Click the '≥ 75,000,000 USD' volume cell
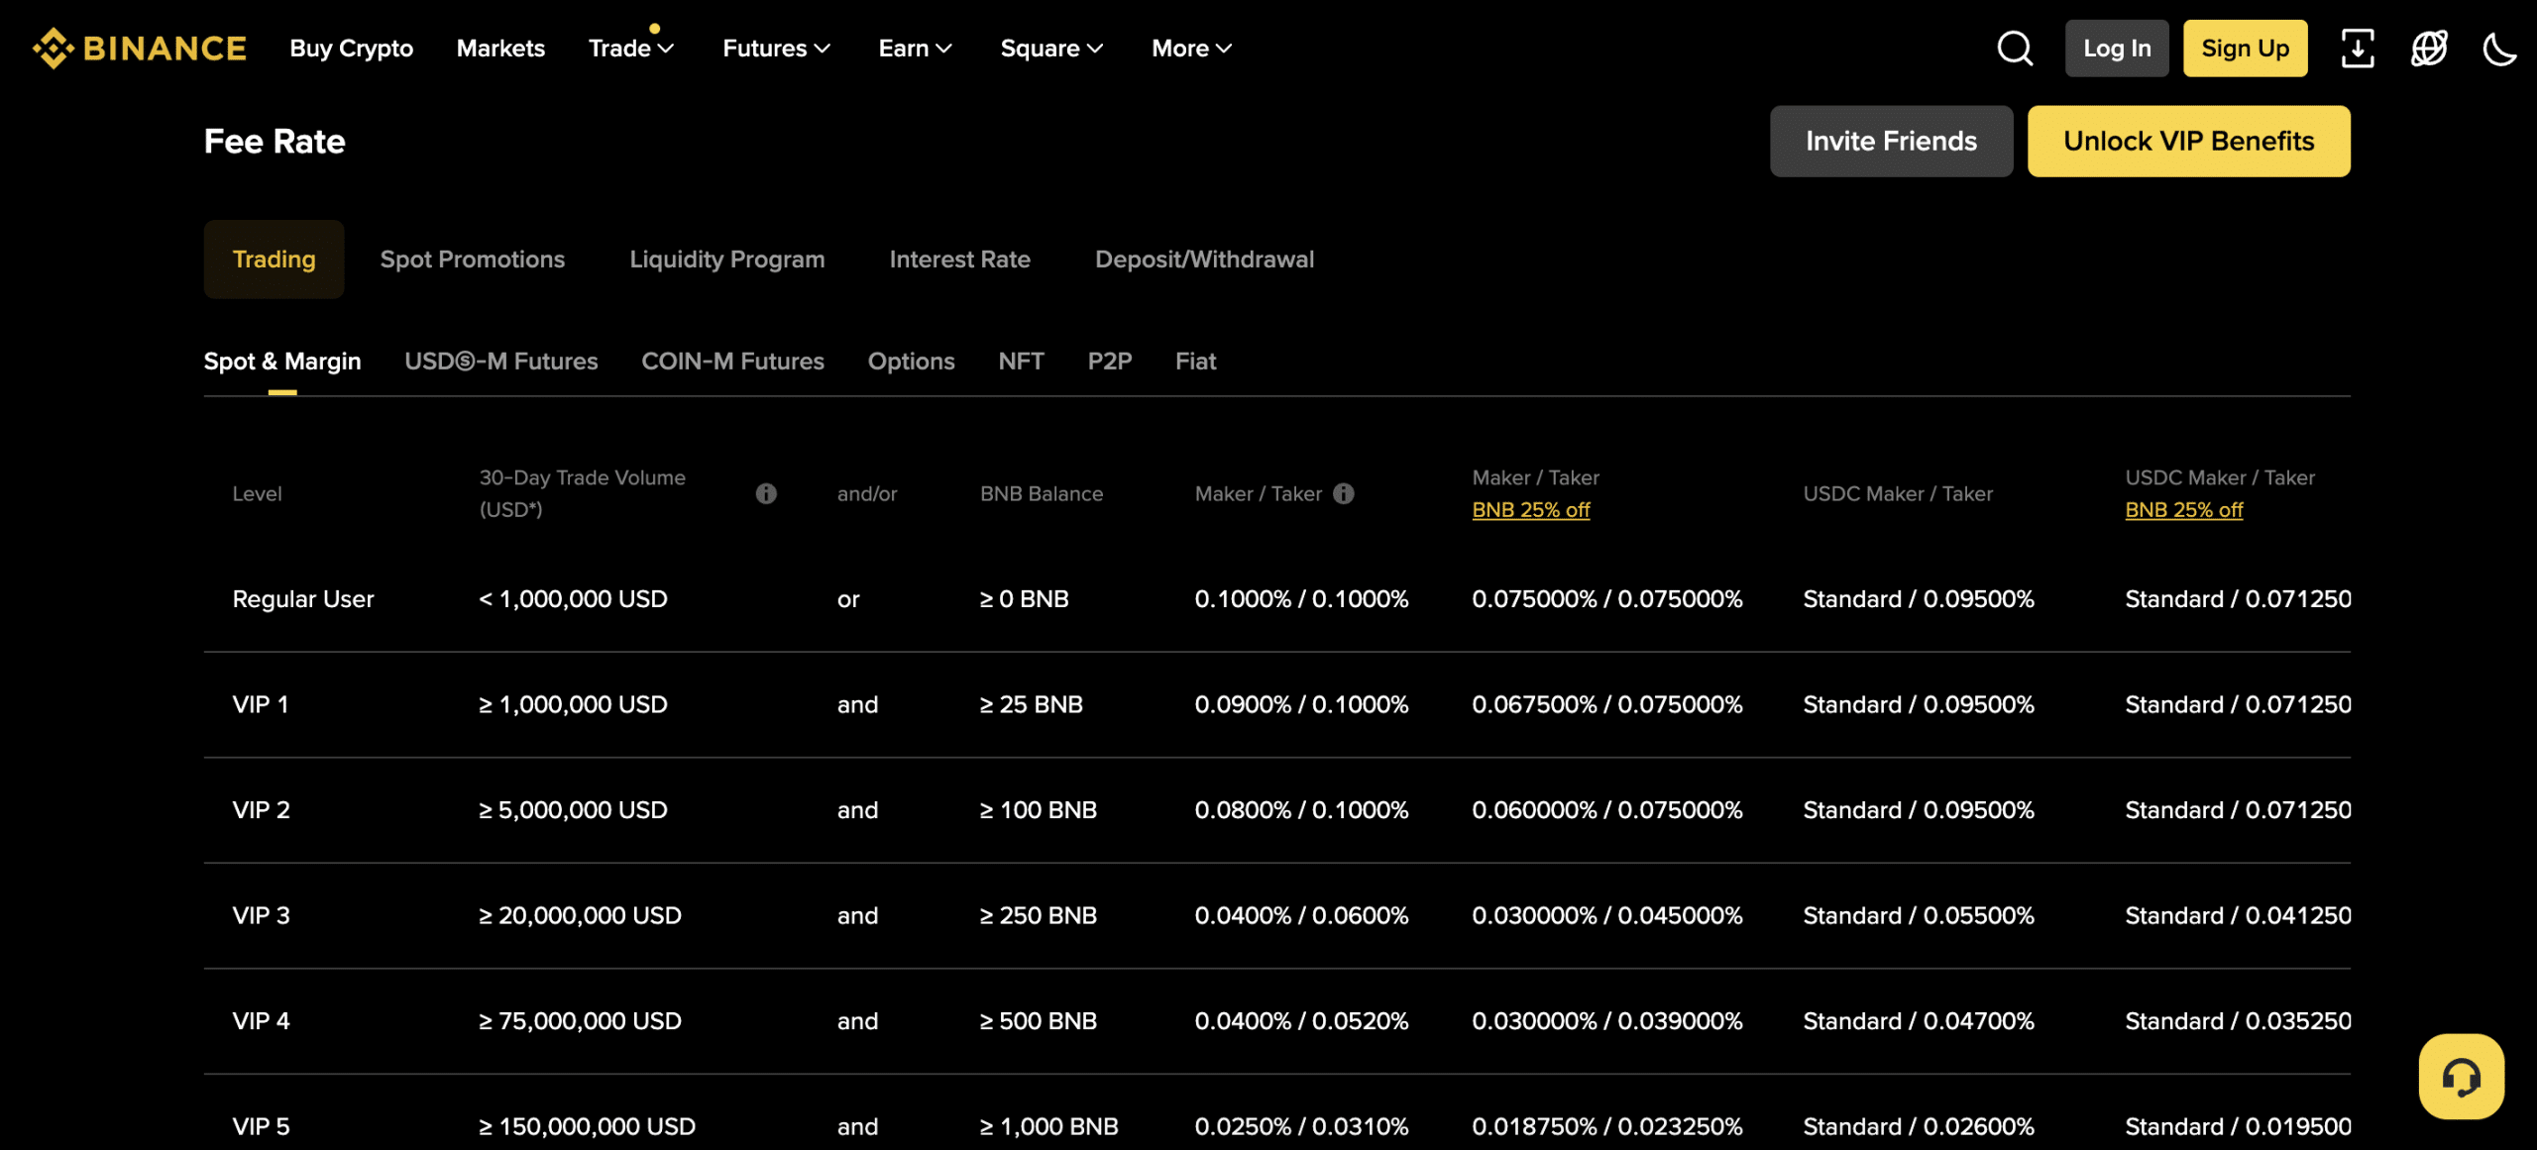The height and width of the screenshot is (1150, 2537). pos(580,1020)
